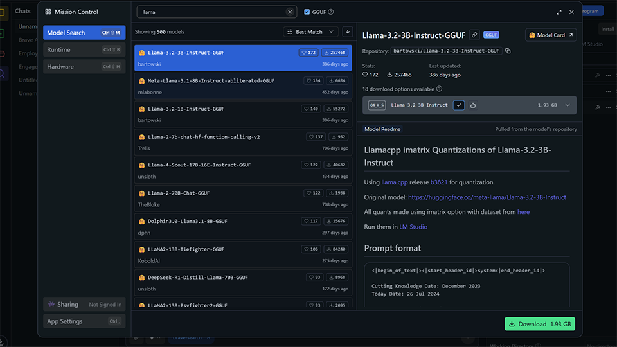Screen dimensions: 617x347
Task: Click the bartowski author under Llama-3.2-1B
Action: 150,120
